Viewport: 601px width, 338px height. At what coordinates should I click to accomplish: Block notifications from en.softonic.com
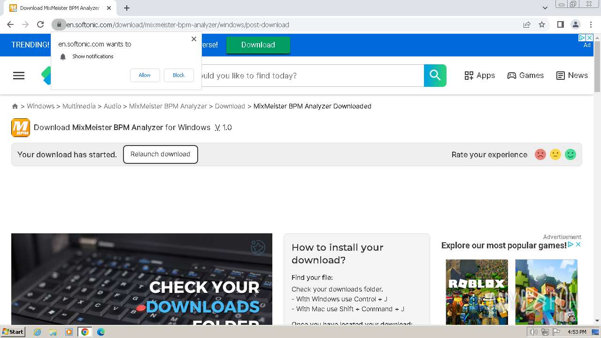(178, 75)
